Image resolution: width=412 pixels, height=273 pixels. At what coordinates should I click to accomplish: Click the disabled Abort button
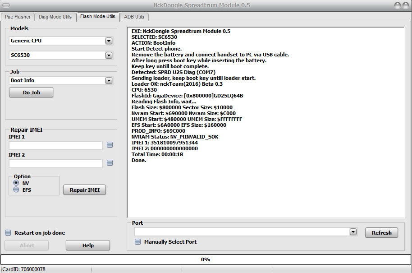click(x=27, y=245)
